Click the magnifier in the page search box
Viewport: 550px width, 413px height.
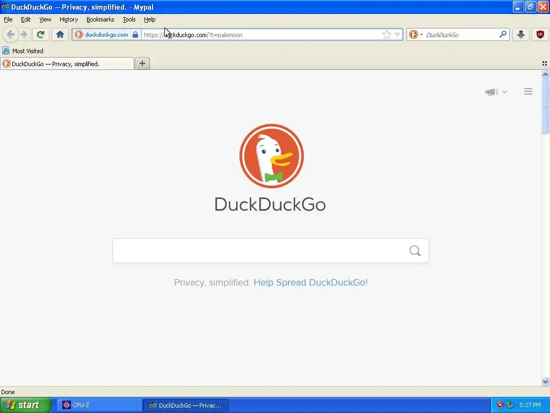tap(415, 251)
